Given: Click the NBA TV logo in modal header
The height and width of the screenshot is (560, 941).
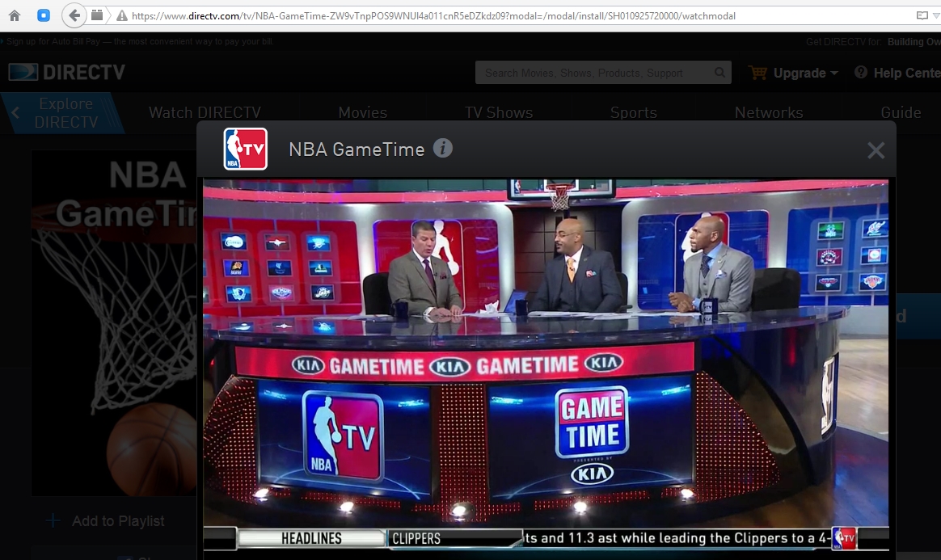Looking at the screenshot, I should point(246,149).
